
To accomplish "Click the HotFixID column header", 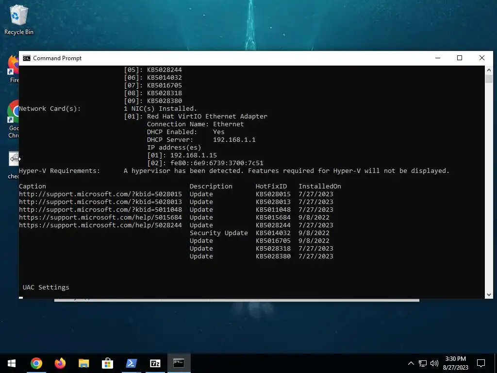I will 271,186.
